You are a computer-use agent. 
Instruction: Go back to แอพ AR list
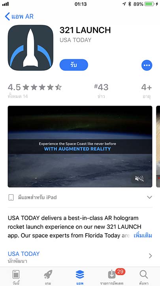pos(19,16)
